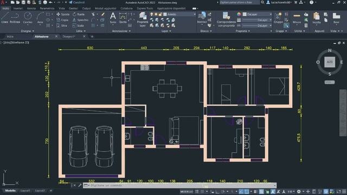347x195 pixels.
Task: Select the Testo annotation tool
Action: (113, 18)
